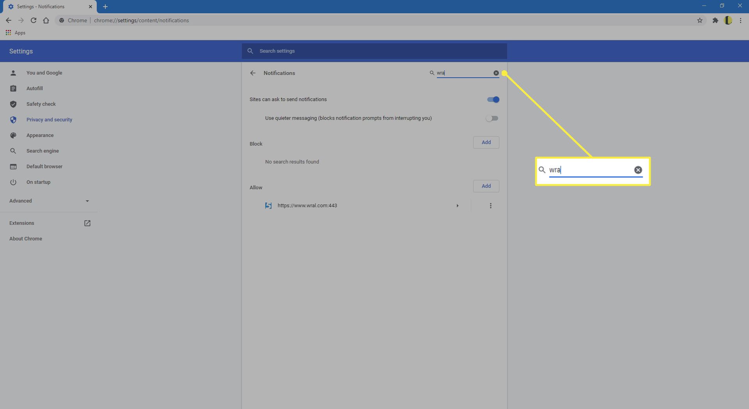749x409 pixels.
Task: Open the Chrome three-dot menu
Action: click(x=740, y=20)
